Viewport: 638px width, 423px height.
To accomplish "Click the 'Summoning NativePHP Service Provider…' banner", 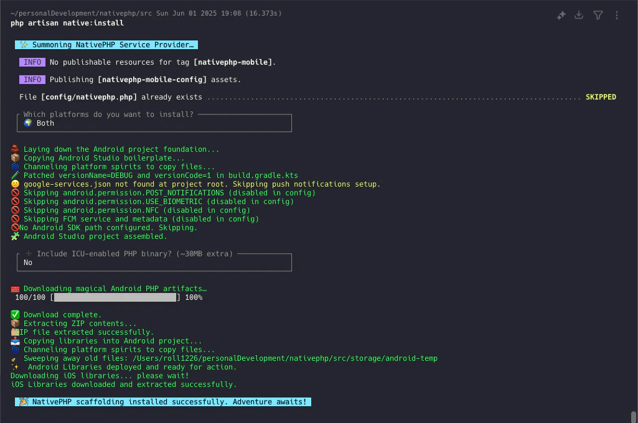I will coord(106,45).
